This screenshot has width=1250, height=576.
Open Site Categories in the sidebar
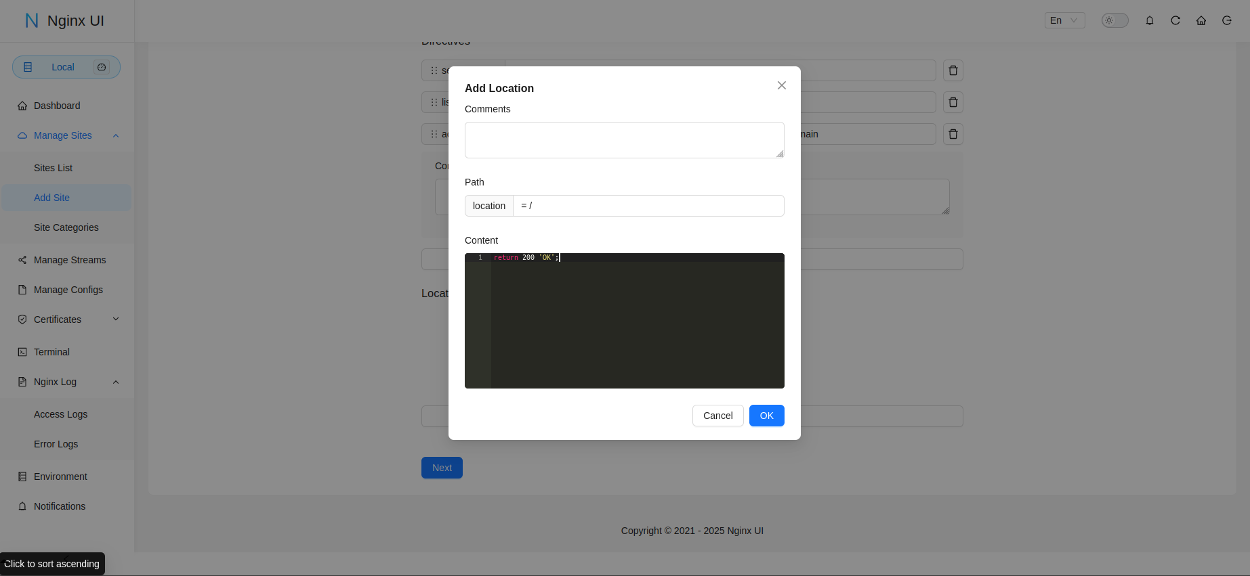coord(66,227)
